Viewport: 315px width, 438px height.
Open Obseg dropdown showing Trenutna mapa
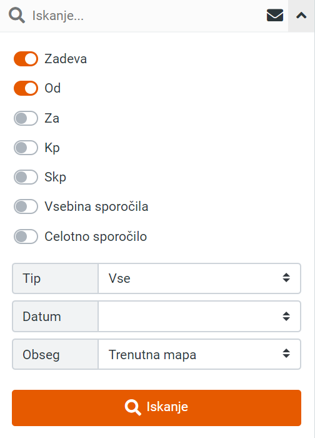click(x=199, y=355)
